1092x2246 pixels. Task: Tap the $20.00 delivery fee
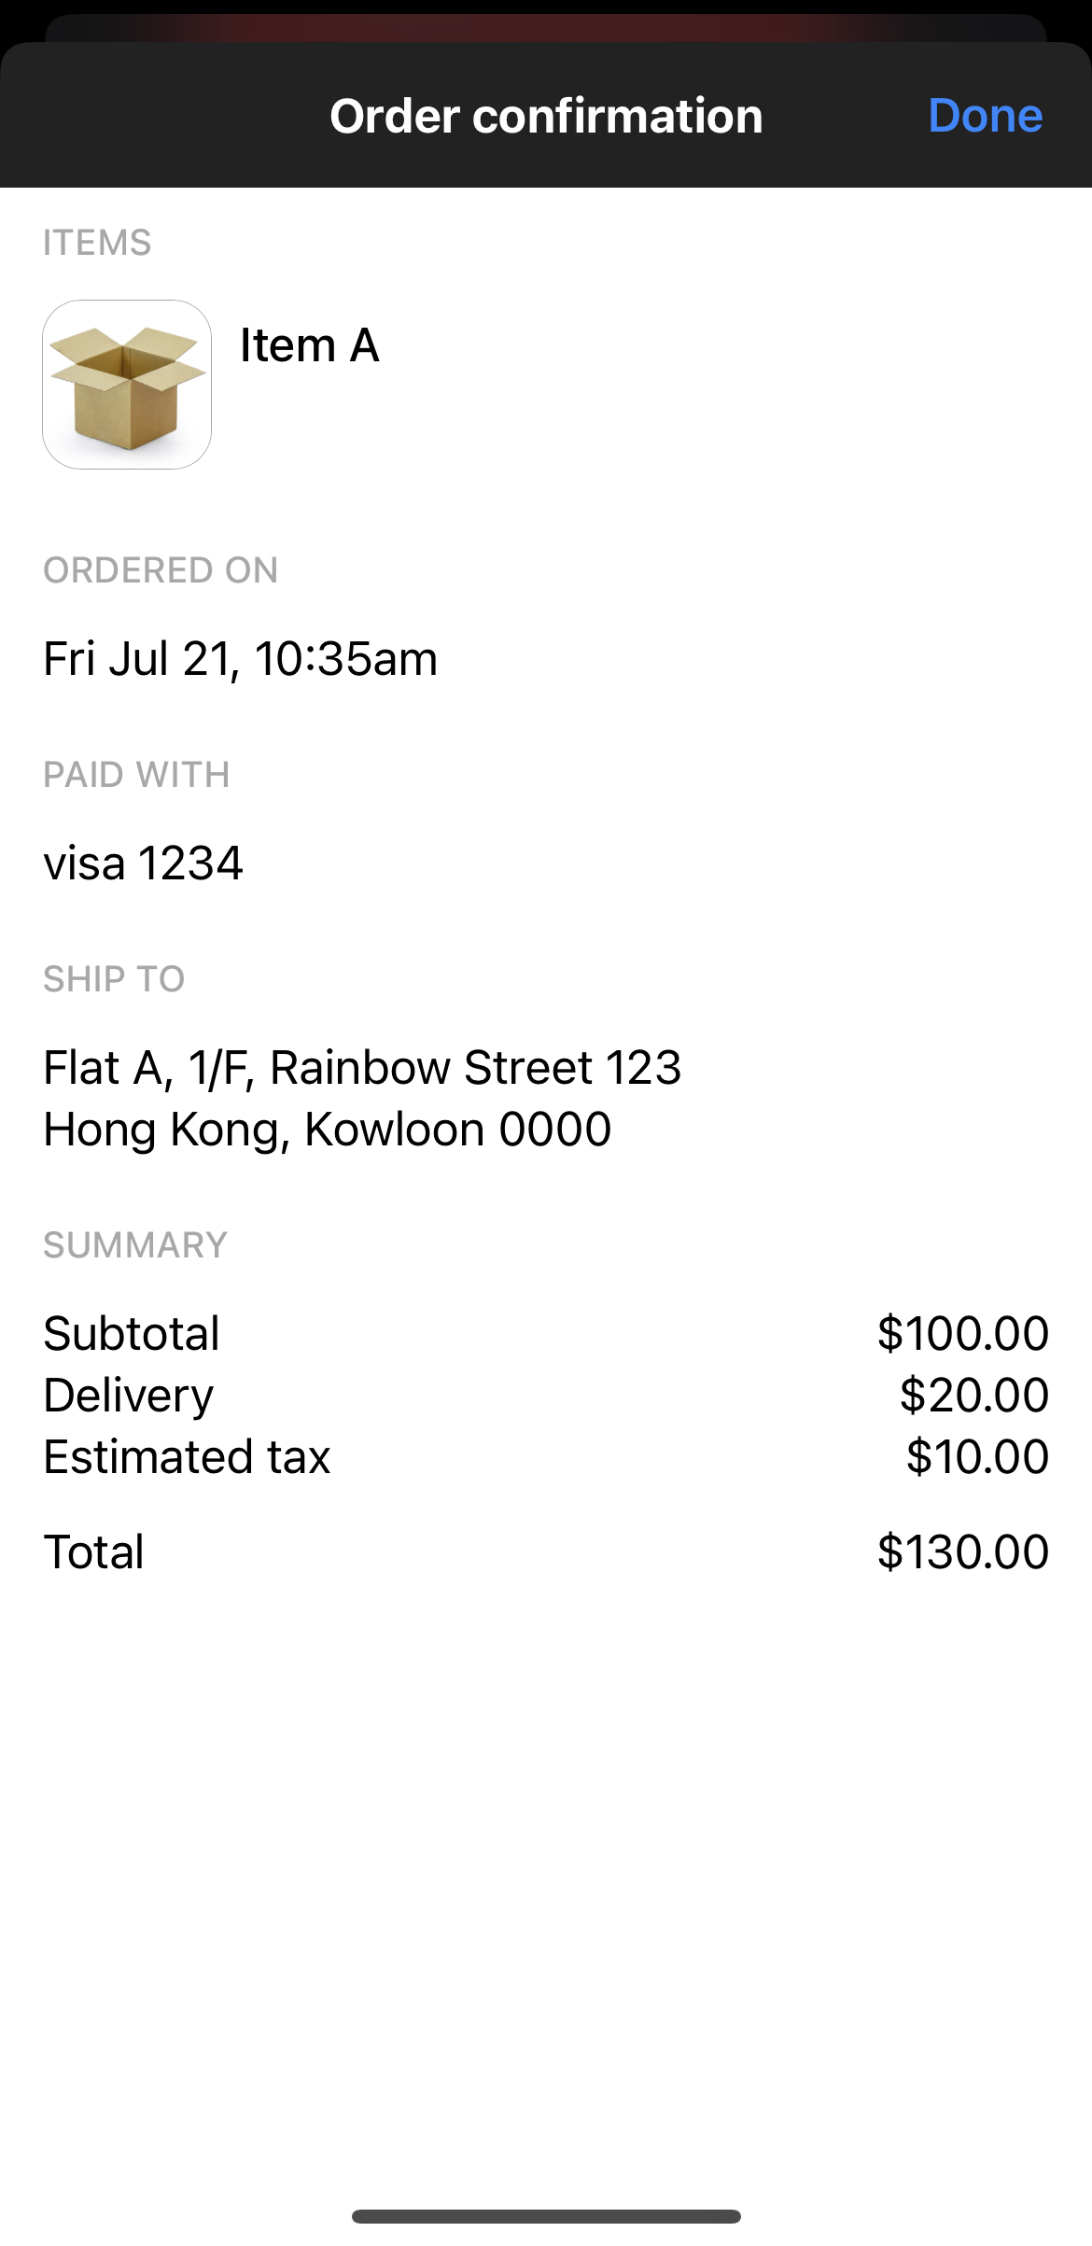pyautogui.click(x=973, y=1395)
